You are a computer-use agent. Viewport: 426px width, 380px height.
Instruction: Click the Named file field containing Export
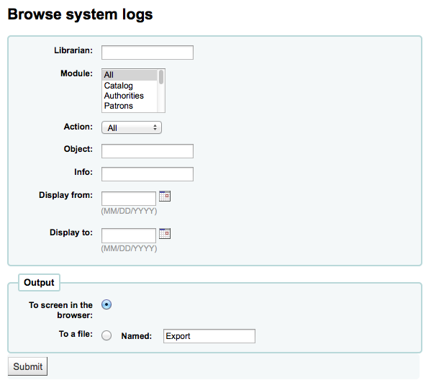pyautogui.click(x=209, y=336)
